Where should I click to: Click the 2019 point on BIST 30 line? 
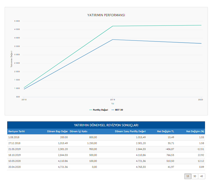tap(113, 39)
